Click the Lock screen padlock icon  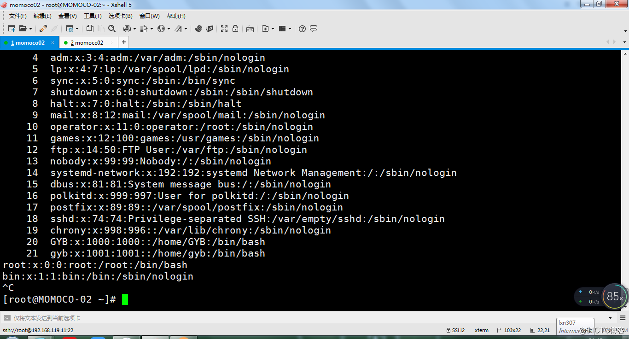(235, 29)
